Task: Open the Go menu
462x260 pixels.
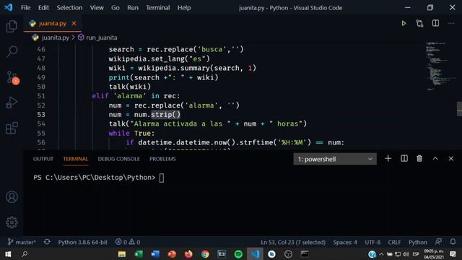Action: (115, 8)
